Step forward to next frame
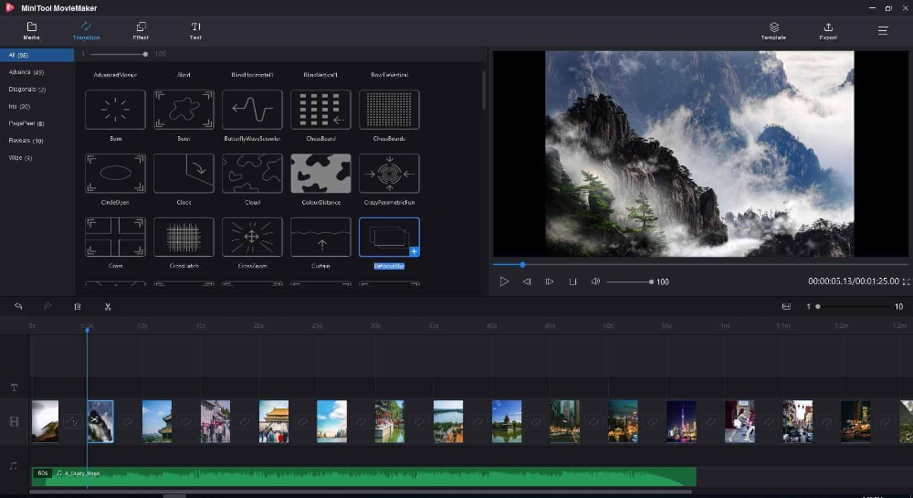 549,281
